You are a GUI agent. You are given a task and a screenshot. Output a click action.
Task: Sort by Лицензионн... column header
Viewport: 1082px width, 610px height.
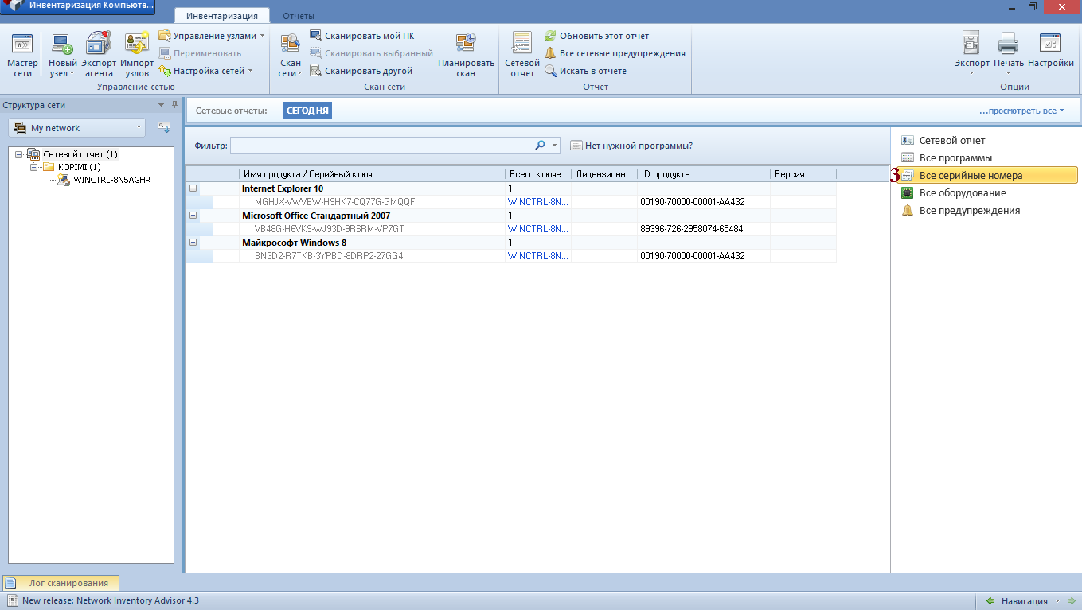tap(604, 174)
